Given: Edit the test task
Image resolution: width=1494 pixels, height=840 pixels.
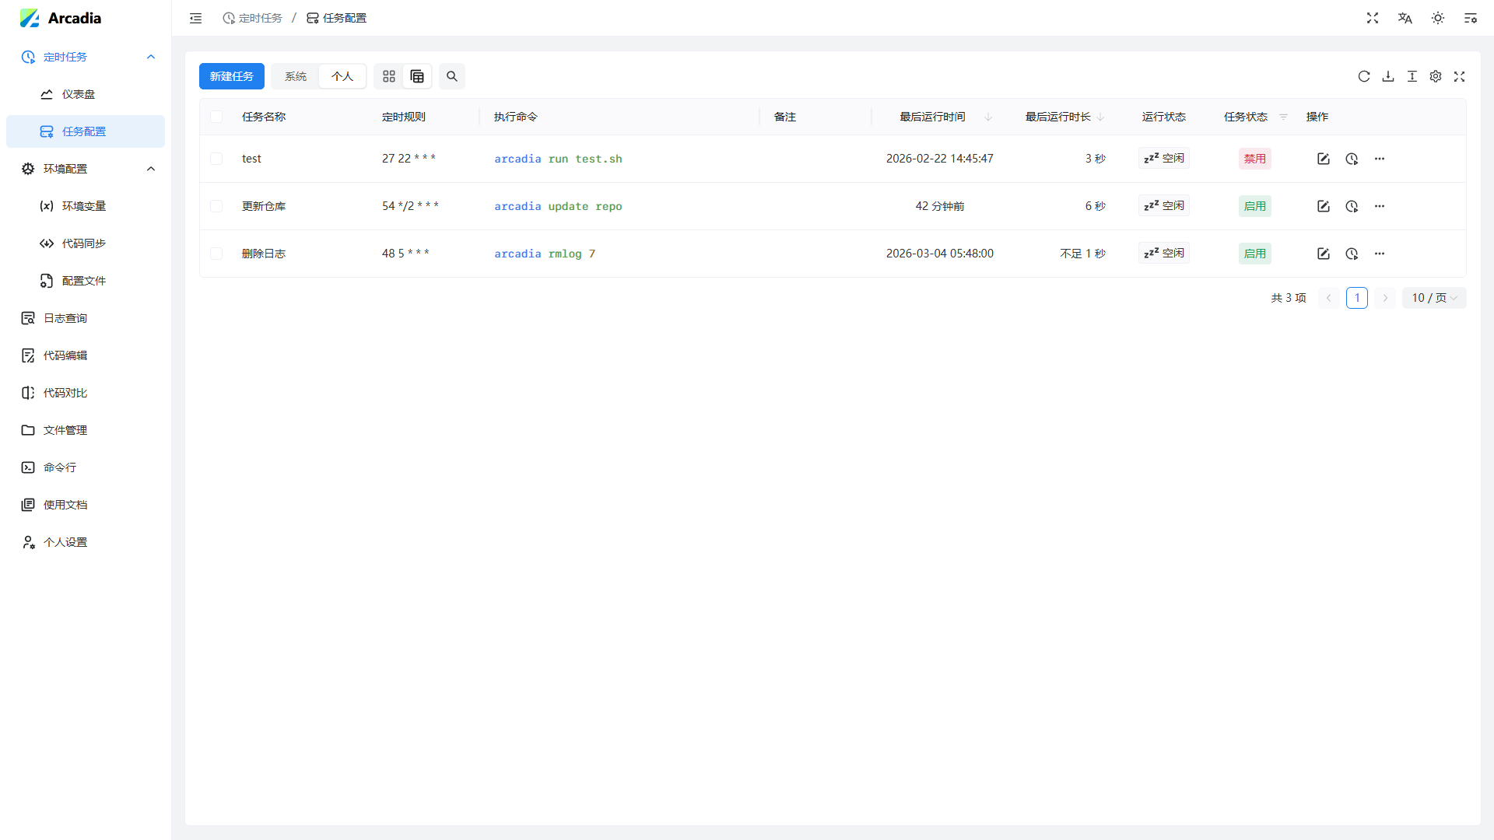Looking at the screenshot, I should tap(1323, 159).
